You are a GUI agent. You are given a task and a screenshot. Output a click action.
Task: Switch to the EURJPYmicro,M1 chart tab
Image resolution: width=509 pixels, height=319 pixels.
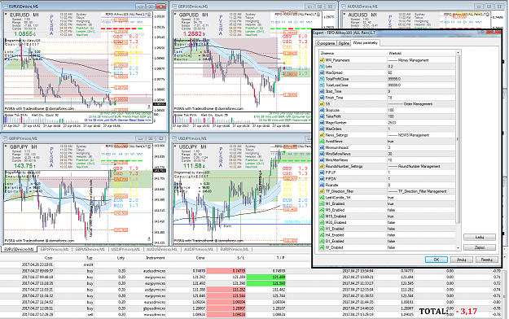235,249
